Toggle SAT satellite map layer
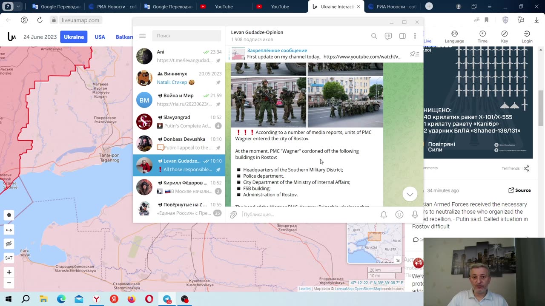Image resolution: width=545 pixels, height=306 pixels. [9, 258]
